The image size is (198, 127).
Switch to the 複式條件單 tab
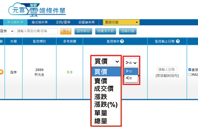click(x=40, y=22)
